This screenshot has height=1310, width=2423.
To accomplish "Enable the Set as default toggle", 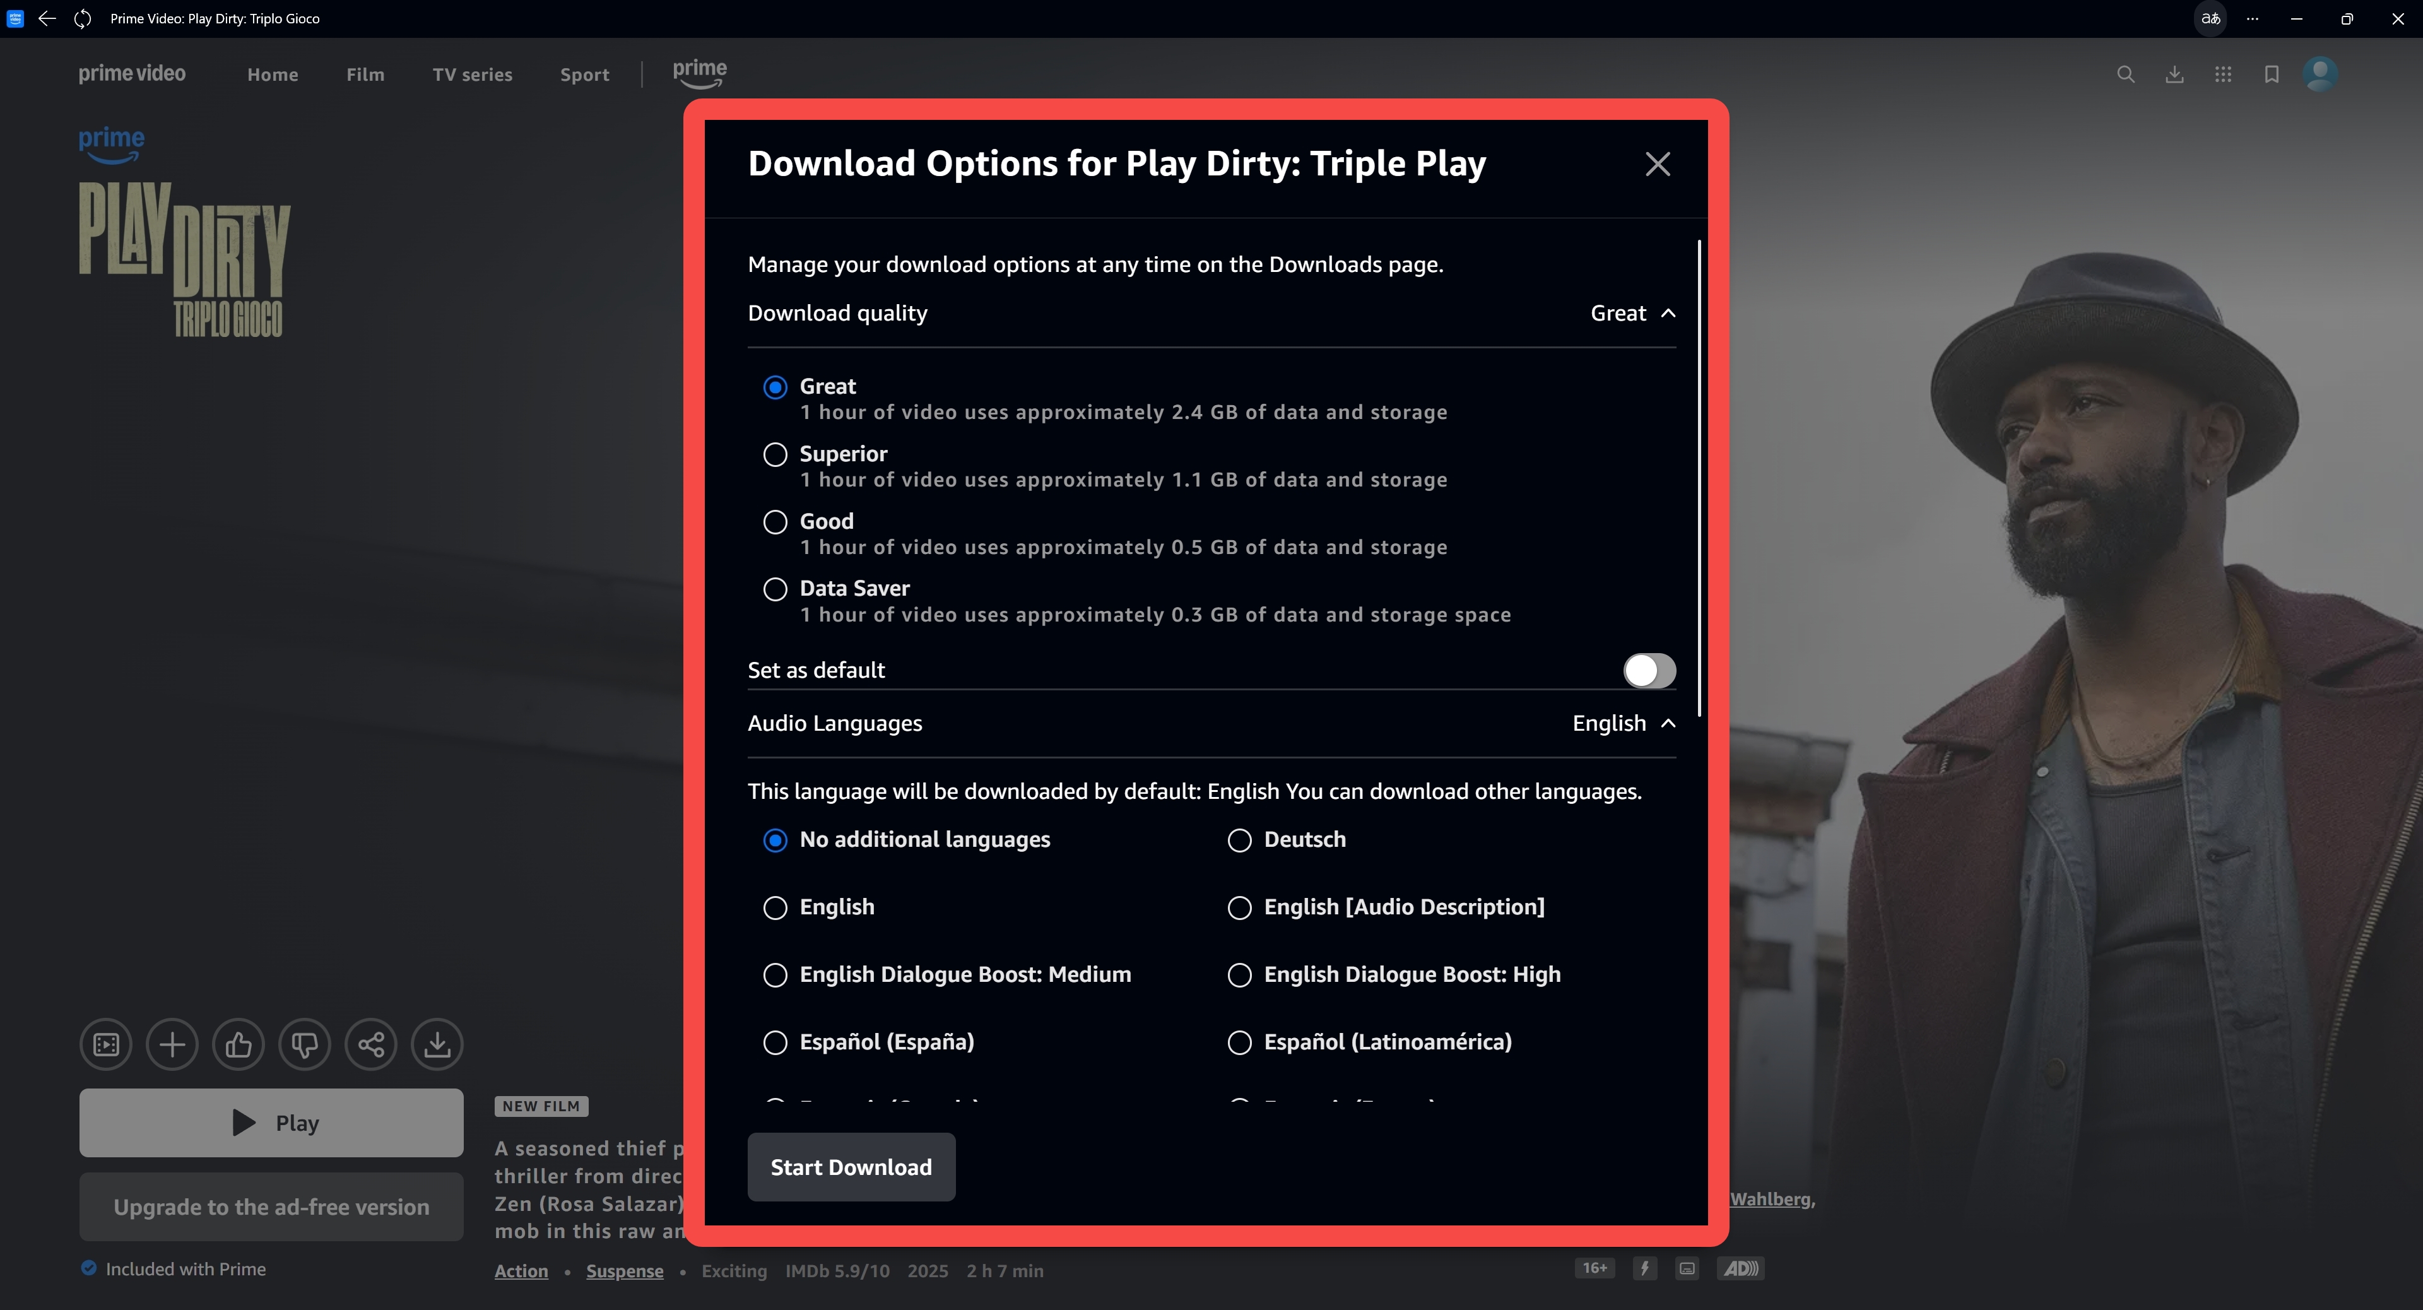I will 1648,671.
